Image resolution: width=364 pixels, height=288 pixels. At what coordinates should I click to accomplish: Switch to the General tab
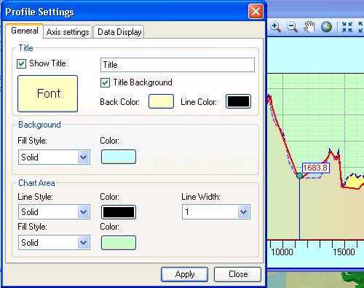(25, 31)
